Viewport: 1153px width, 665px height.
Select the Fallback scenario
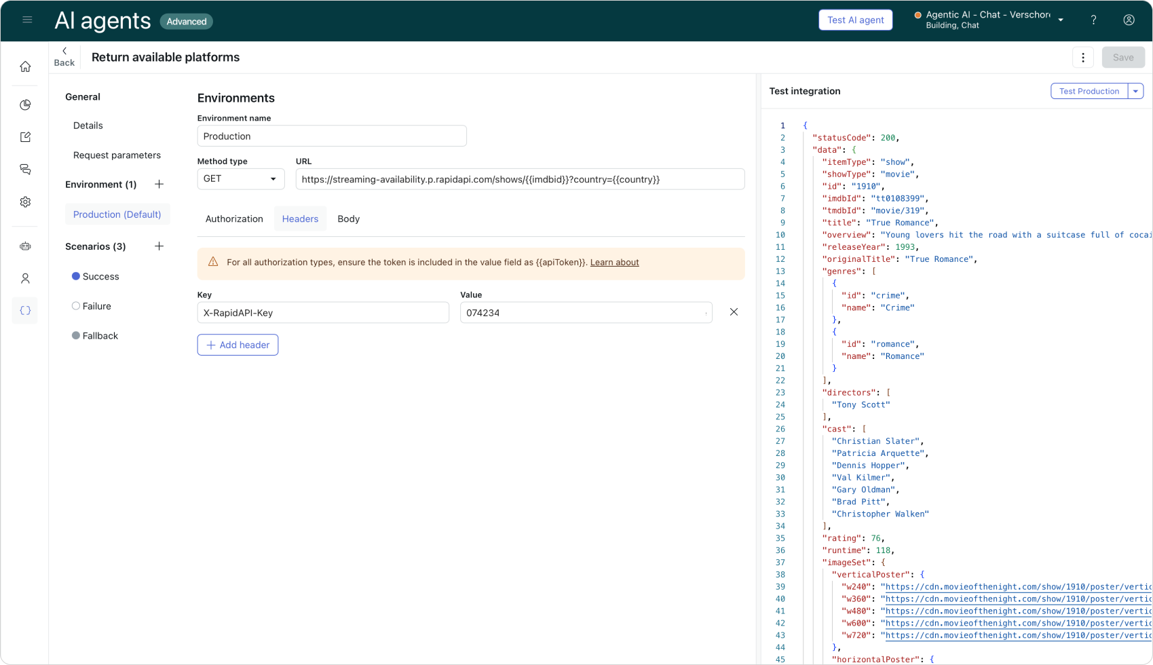point(100,336)
